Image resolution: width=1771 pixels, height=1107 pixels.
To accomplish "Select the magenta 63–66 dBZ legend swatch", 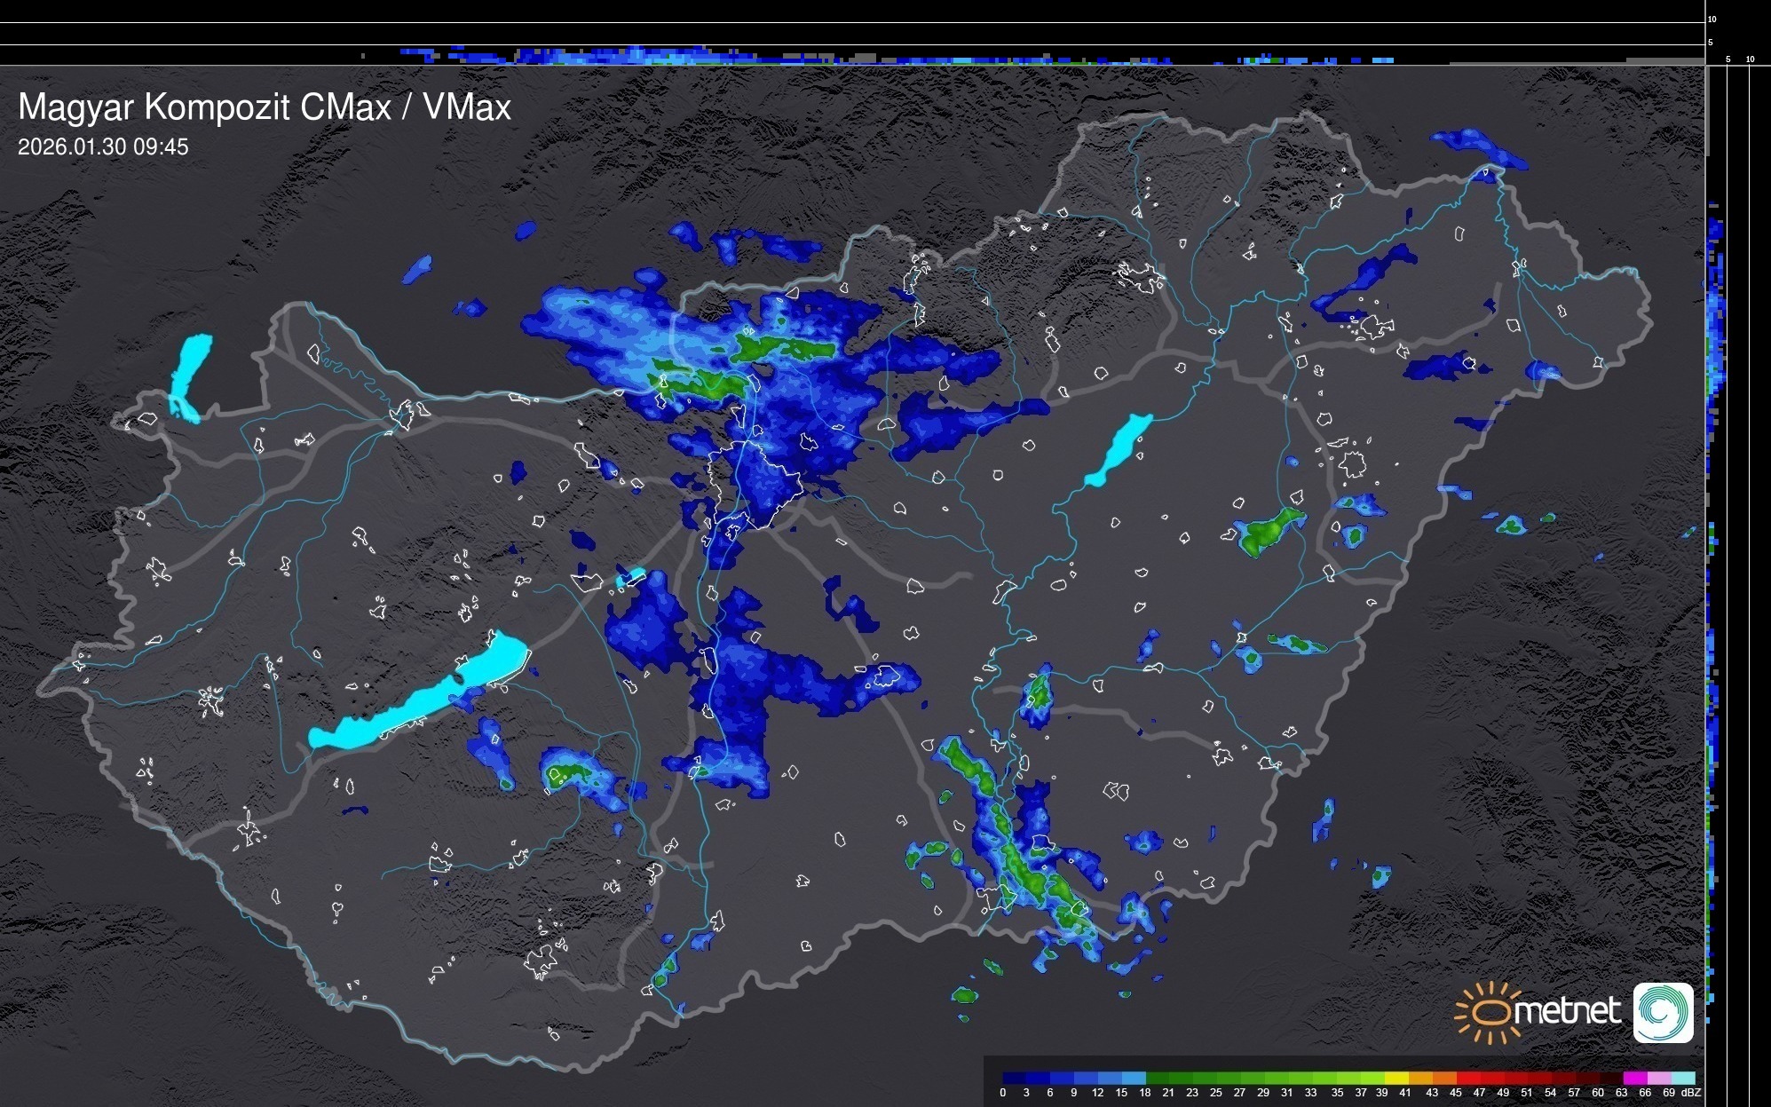I will (x=1634, y=1078).
